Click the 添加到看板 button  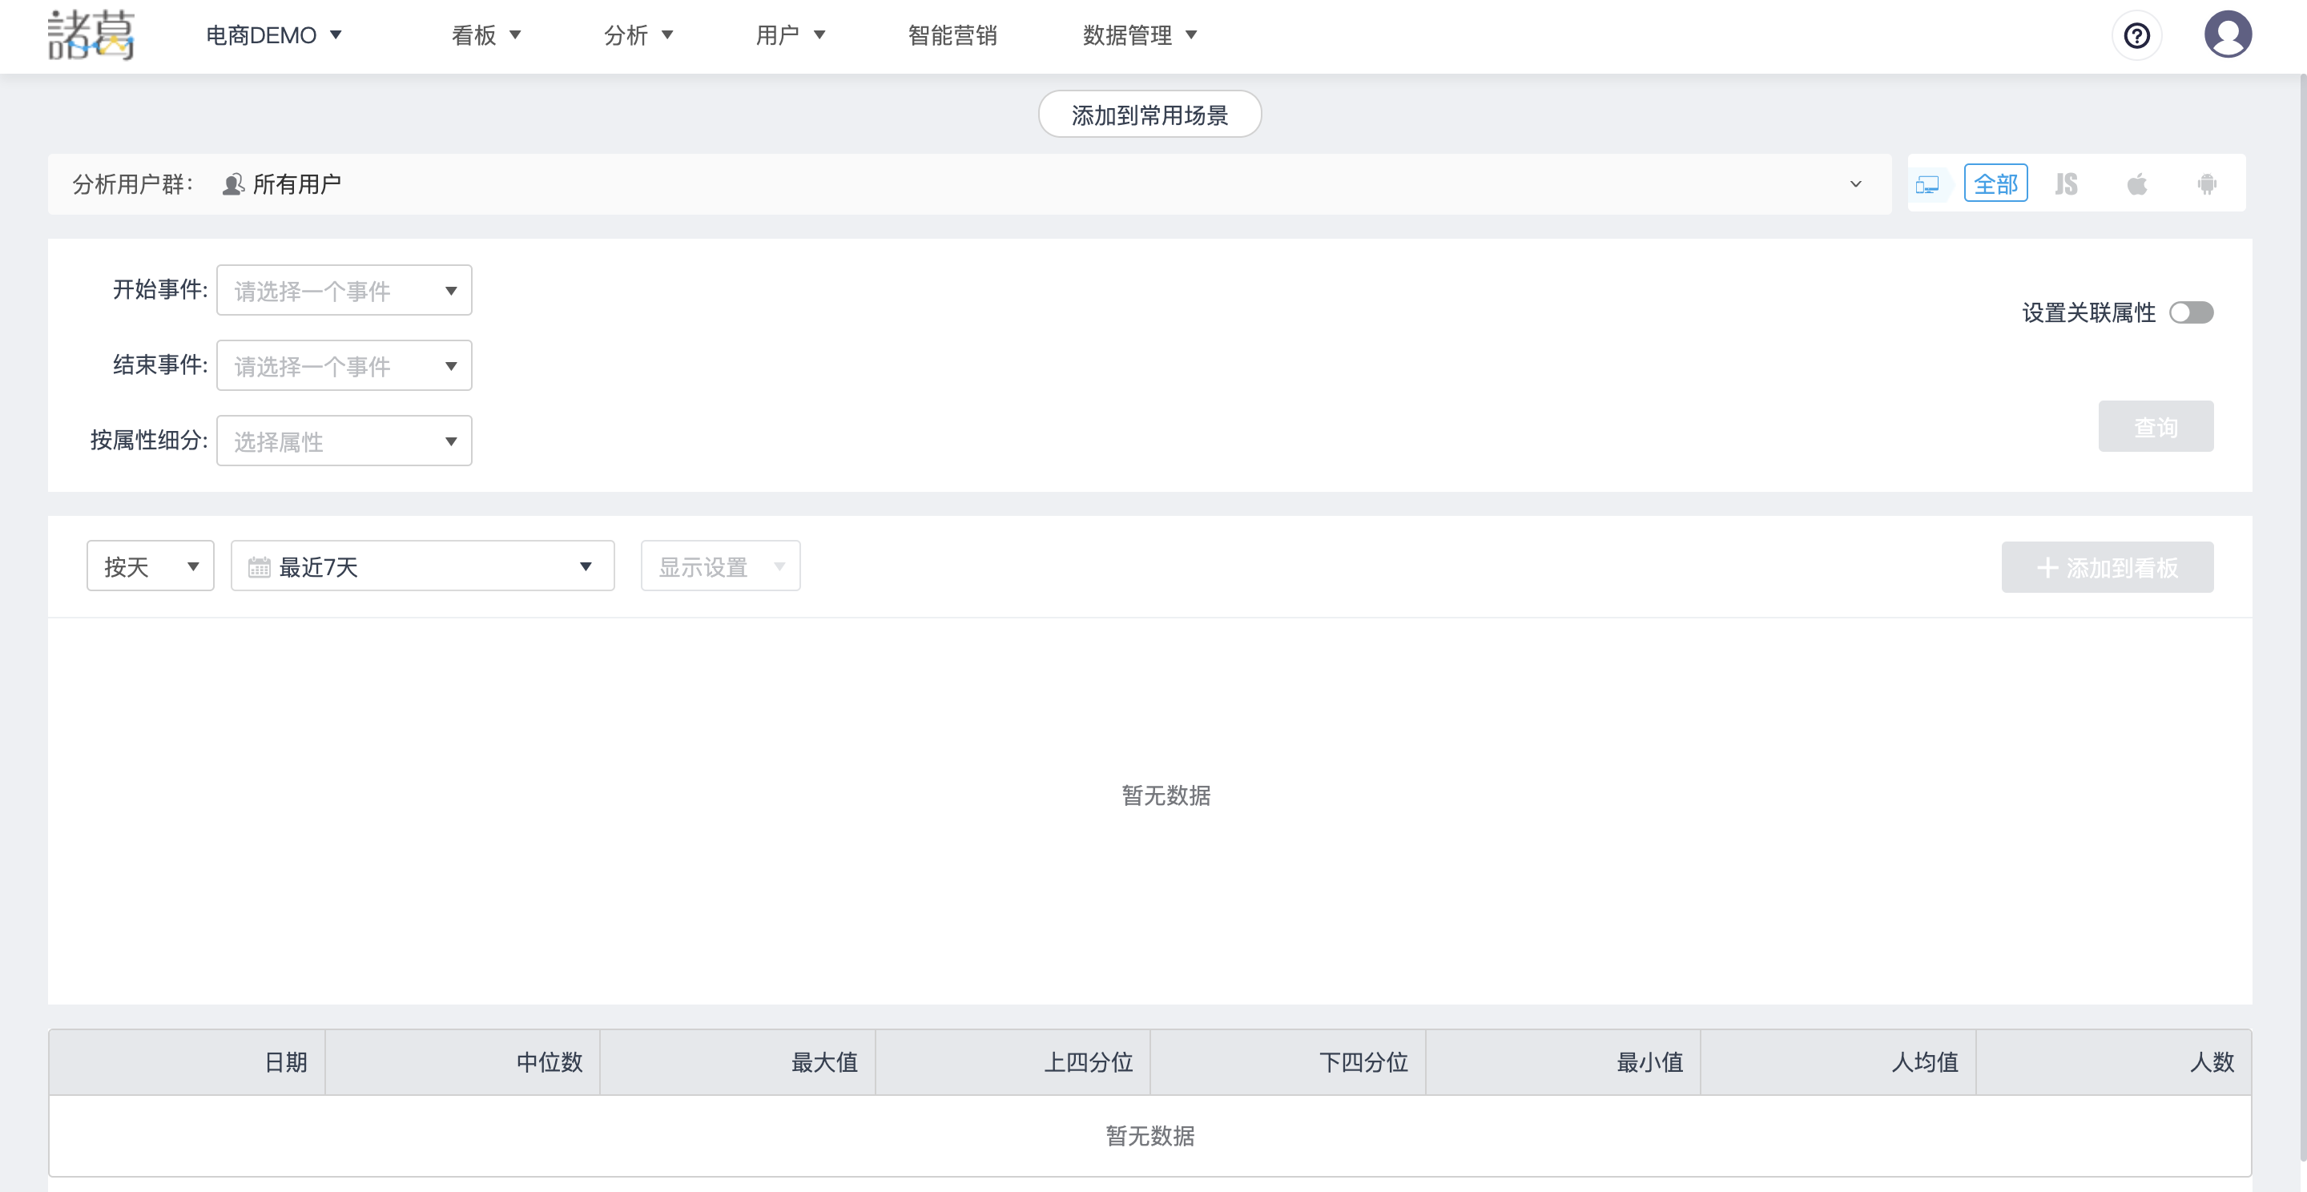(2108, 567)
